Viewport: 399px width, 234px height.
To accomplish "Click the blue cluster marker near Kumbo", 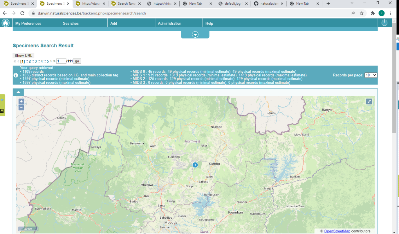I will 195,165.
